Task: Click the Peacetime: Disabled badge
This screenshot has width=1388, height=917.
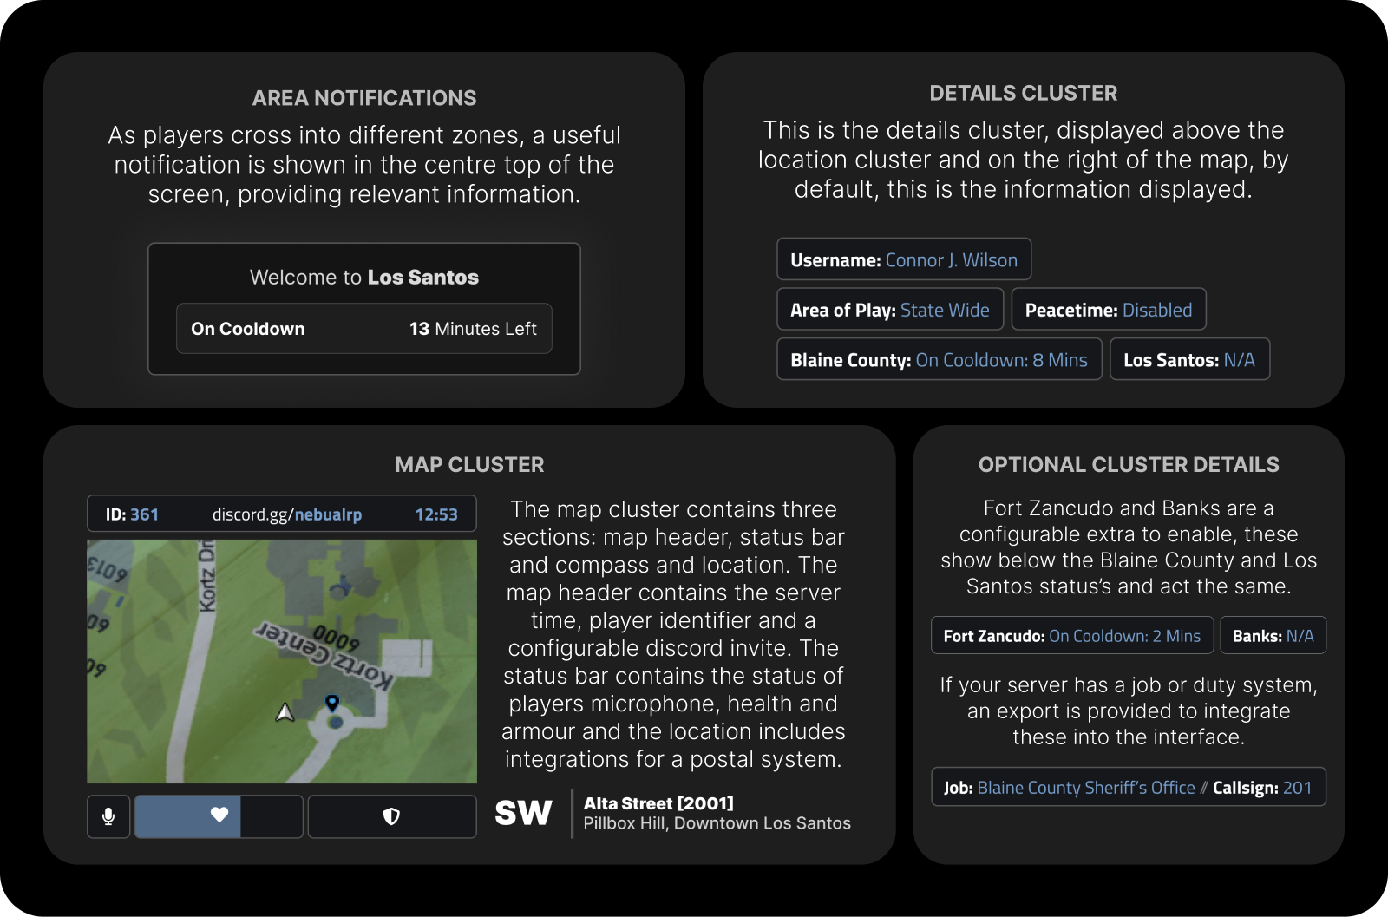Action: [x=1108, y=310]
